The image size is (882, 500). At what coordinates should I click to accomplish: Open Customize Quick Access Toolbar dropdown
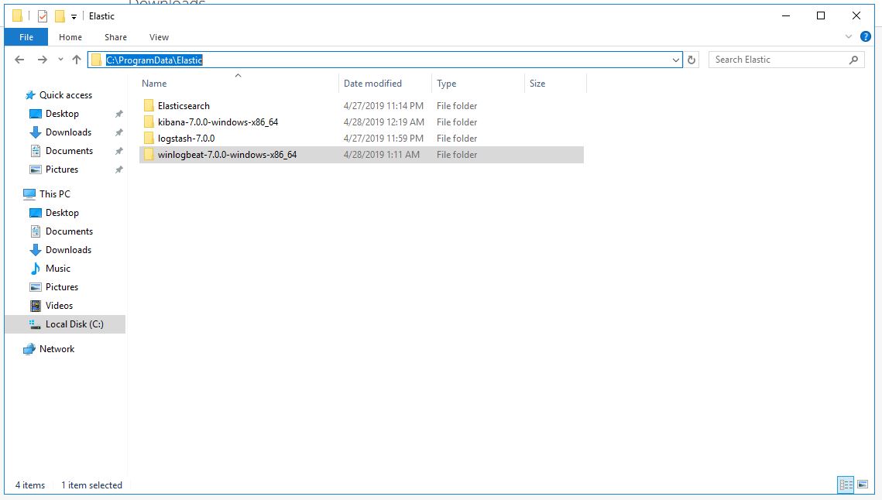(x=74, y=17)
